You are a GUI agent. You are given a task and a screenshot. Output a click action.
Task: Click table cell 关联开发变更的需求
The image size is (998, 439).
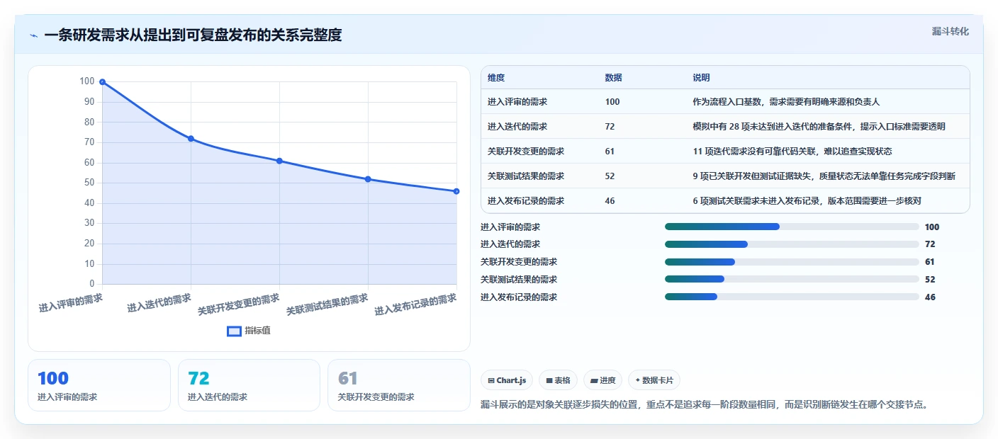(526, 151)
